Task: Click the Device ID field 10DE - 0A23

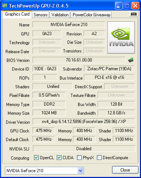Action: pyautogui.click(x=45, y=69)
